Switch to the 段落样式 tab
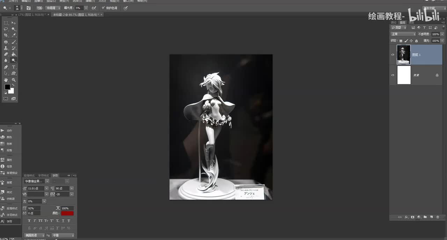This screenshot has height=240, width=447. 29,175
